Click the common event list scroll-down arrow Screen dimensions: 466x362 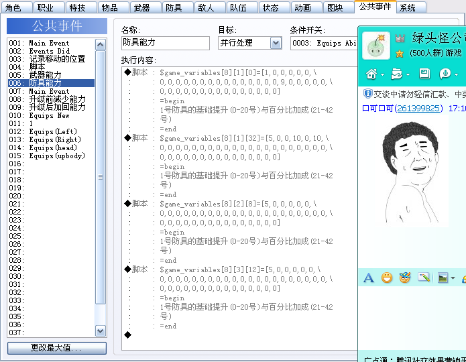pos(101,330)
